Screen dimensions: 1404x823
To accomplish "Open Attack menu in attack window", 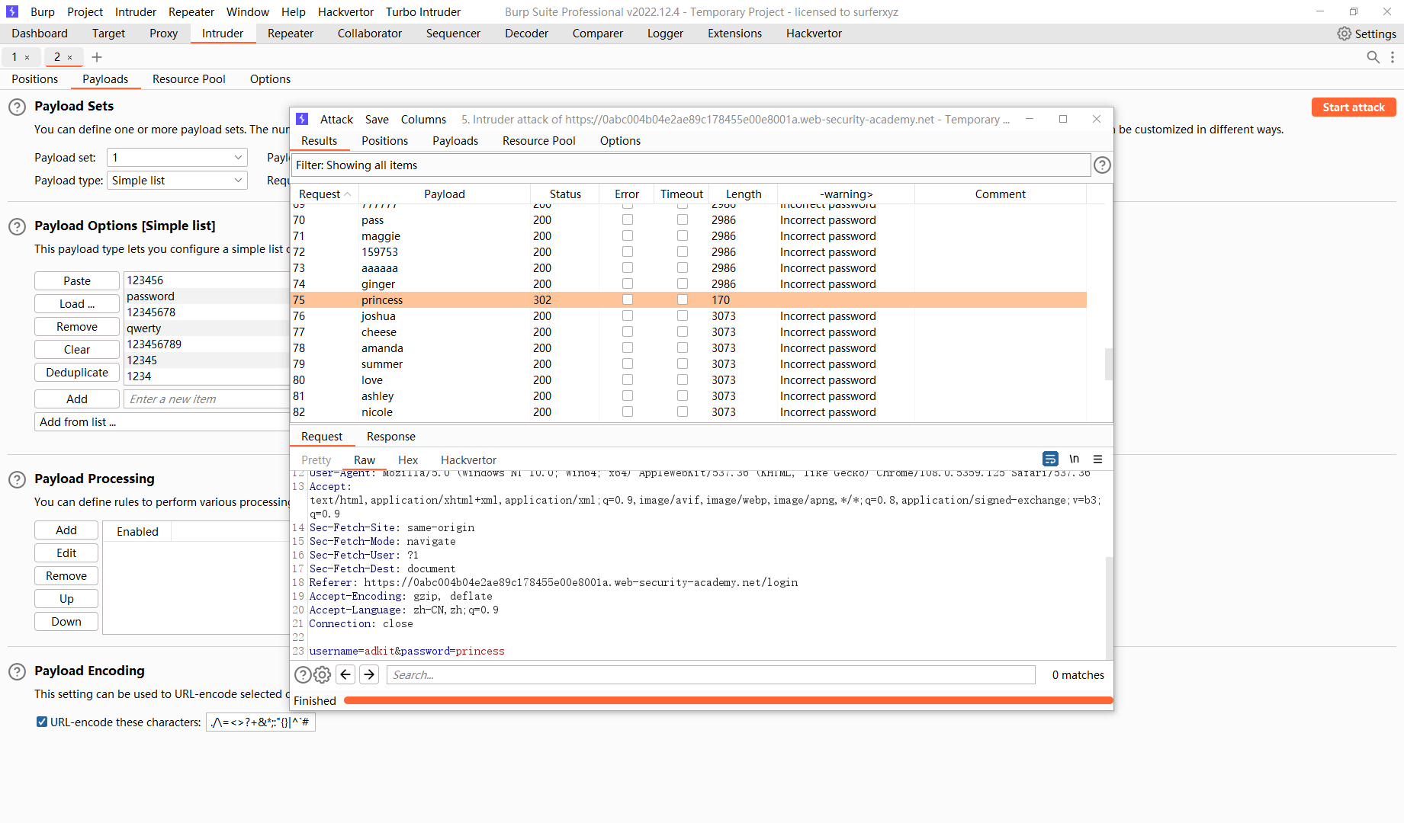I will (336, 120).
